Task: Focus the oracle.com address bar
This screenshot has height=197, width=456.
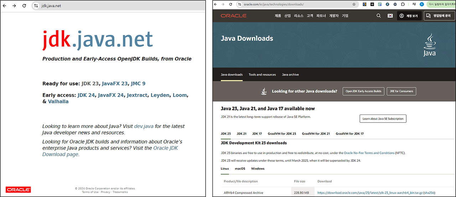Action: point(297,4)
